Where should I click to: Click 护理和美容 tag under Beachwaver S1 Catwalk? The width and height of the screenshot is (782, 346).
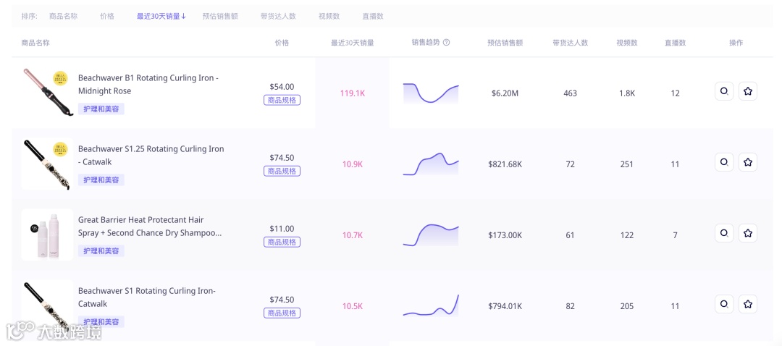point(101,321)
